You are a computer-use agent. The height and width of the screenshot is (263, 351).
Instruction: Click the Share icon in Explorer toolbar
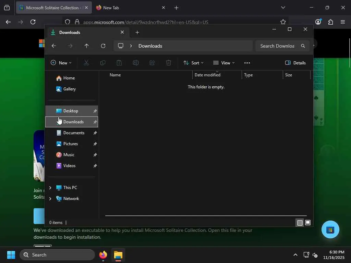(152, 63)
